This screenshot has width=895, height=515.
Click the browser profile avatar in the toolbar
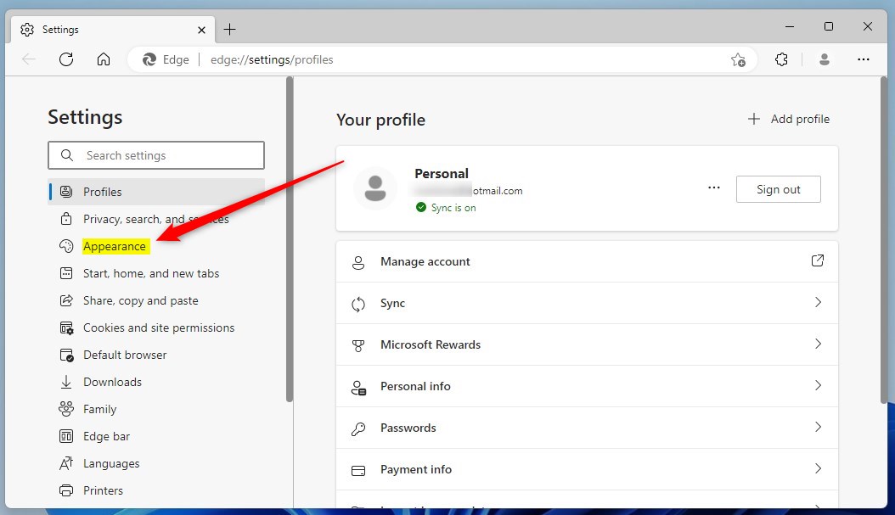[x=824, y=59]
